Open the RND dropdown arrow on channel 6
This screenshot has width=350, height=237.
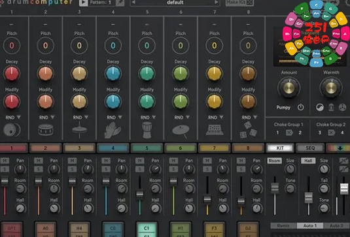188,117
